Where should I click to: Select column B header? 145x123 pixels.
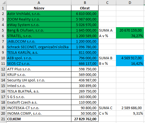pyautogui.click(x=85, y=2)
